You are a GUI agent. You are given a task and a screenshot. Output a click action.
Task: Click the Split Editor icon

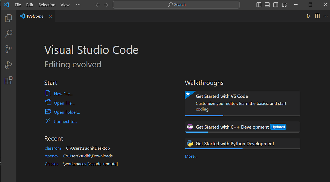[x=317, y=16]
